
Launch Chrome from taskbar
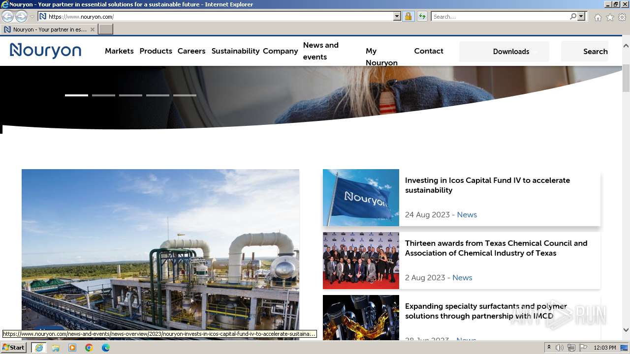coord(89,348)
